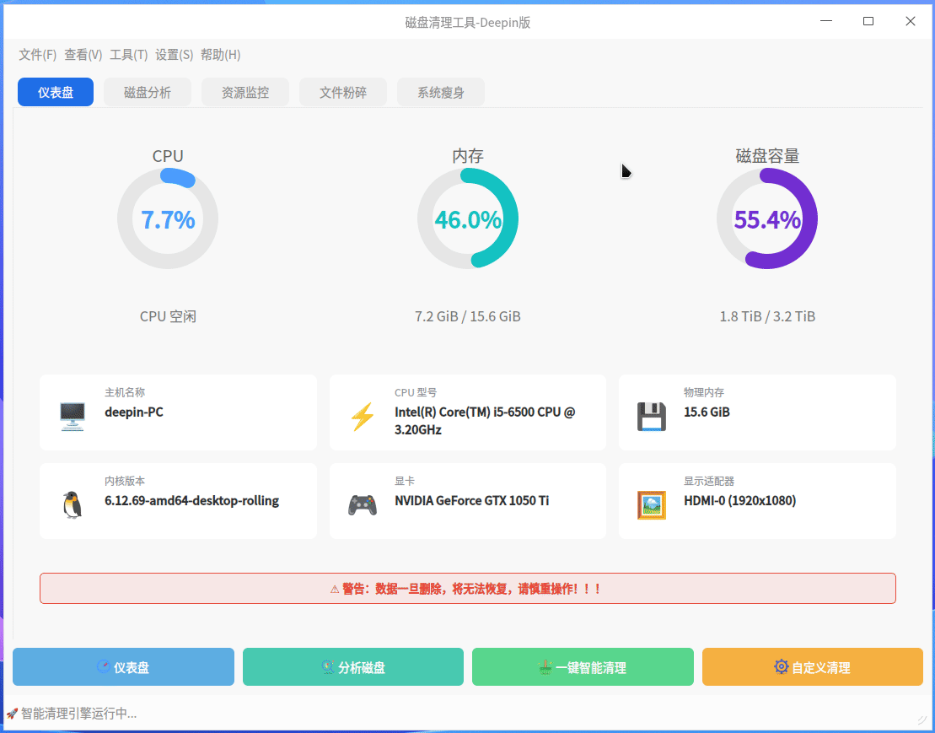
Task: Click the '内存' gauge heading label
Action: point(467,156)
